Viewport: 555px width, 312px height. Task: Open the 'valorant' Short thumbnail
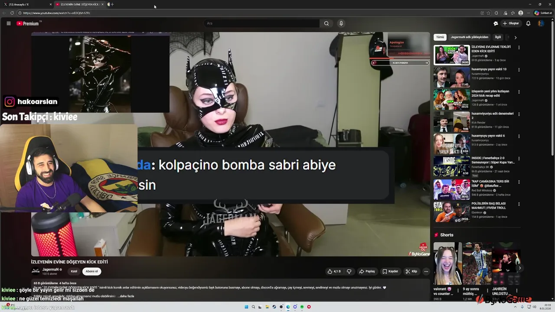click(x=447, y=263)
